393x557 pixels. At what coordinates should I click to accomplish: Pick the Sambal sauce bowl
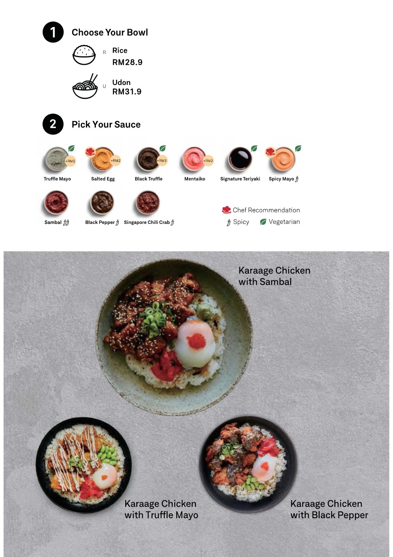(56, 202)
